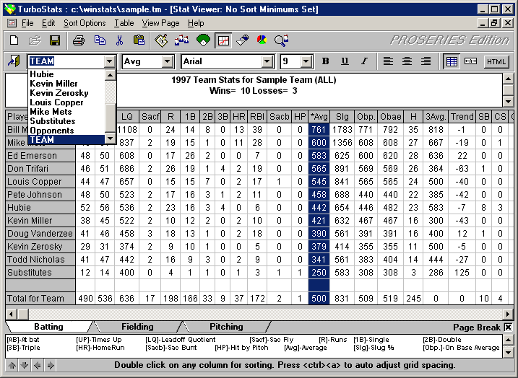This screenshot has width=518, height=378.
Task: Apply underline formatting
Action: pyautogui.click(x=345, y=61)
